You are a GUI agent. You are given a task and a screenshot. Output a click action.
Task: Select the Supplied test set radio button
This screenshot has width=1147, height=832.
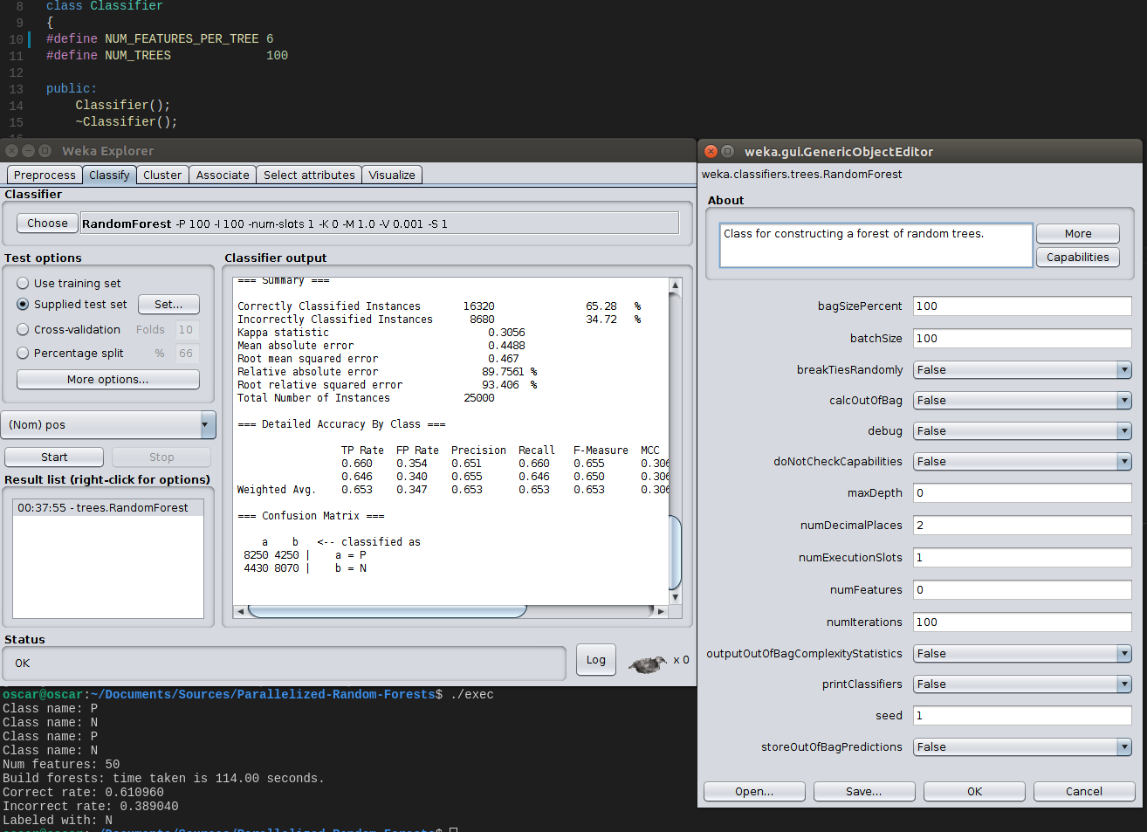(23, 304)
